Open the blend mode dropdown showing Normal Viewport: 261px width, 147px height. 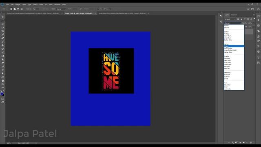tap(232, 23)
